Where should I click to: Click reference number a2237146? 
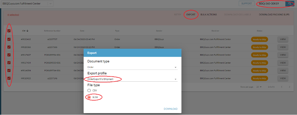[x=52, y=78]
